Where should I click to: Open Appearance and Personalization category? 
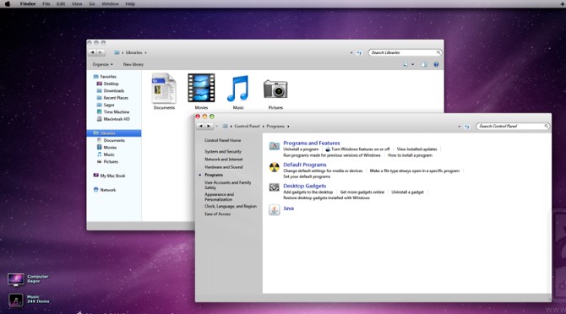point(219,197)
